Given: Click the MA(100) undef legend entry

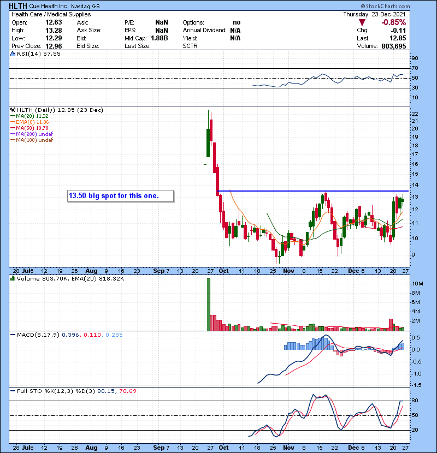Looking at the screenshot, I should tap(32, 140).
